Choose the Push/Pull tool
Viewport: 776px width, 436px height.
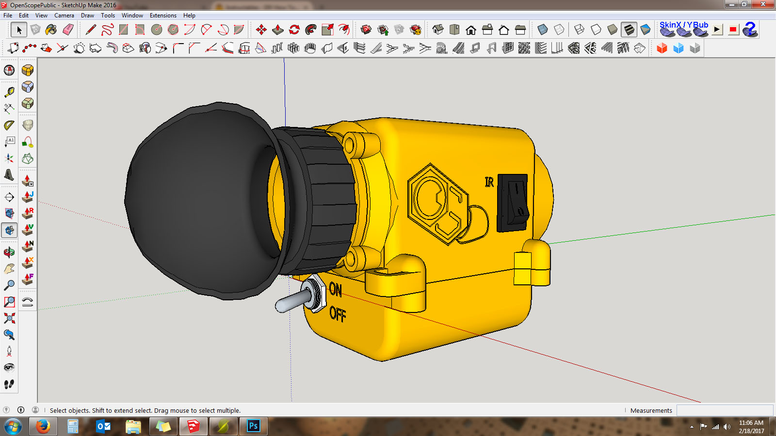tap(278, 30)
